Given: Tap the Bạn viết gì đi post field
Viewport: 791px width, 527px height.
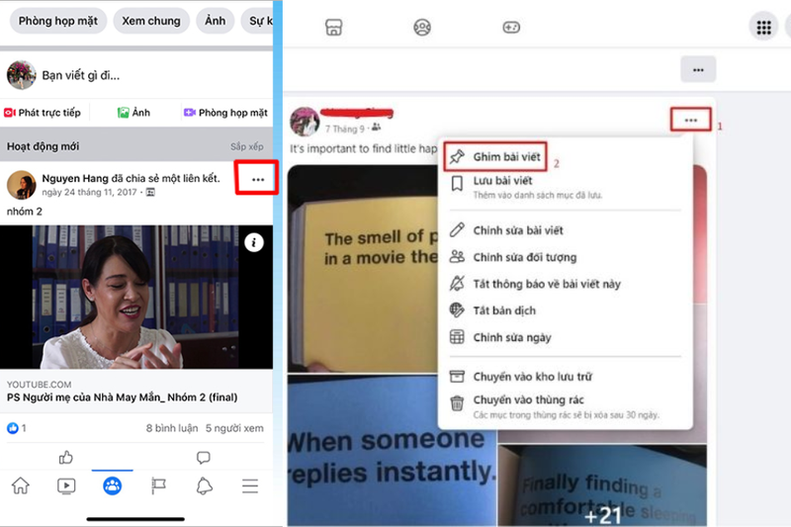Looking at the screenshot, I should pyautogui.click(x=81, y=76).
